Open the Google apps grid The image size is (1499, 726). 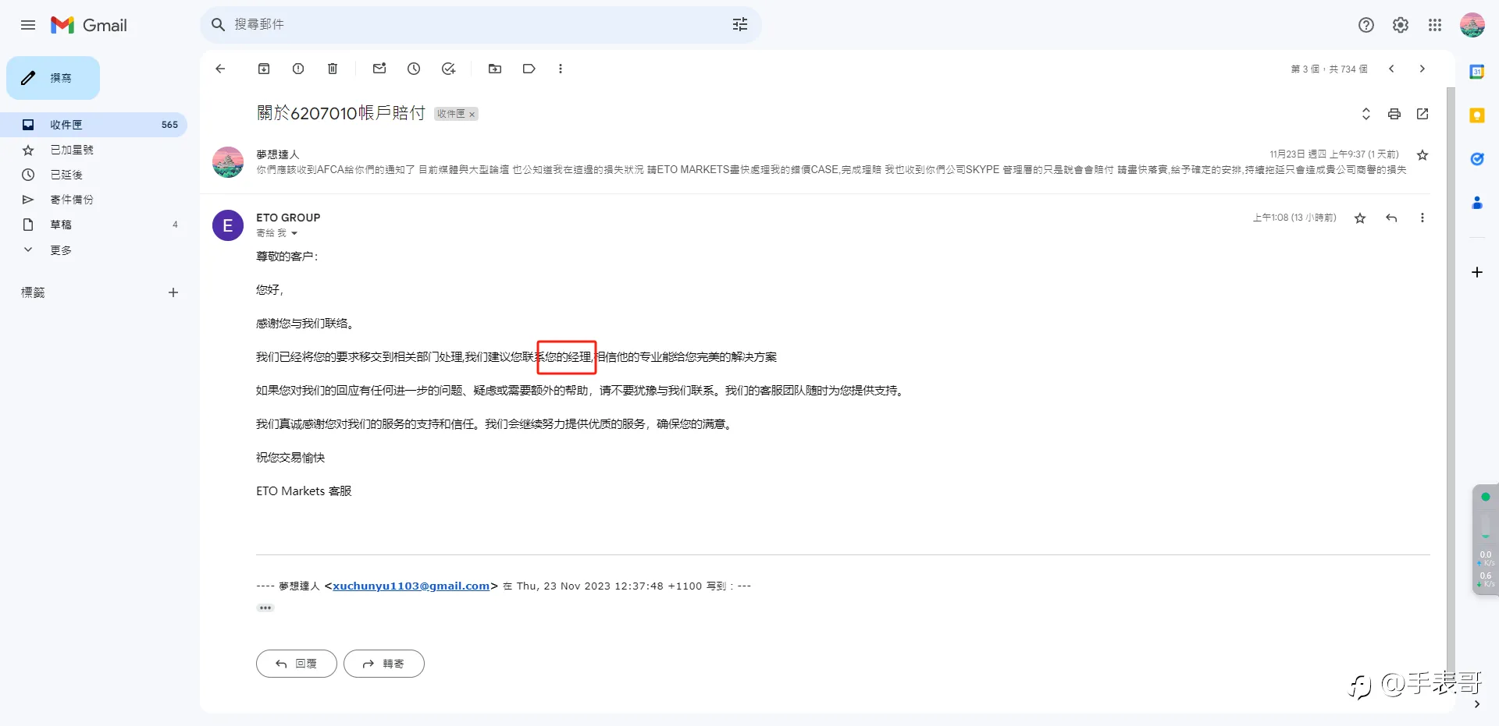1435,25
